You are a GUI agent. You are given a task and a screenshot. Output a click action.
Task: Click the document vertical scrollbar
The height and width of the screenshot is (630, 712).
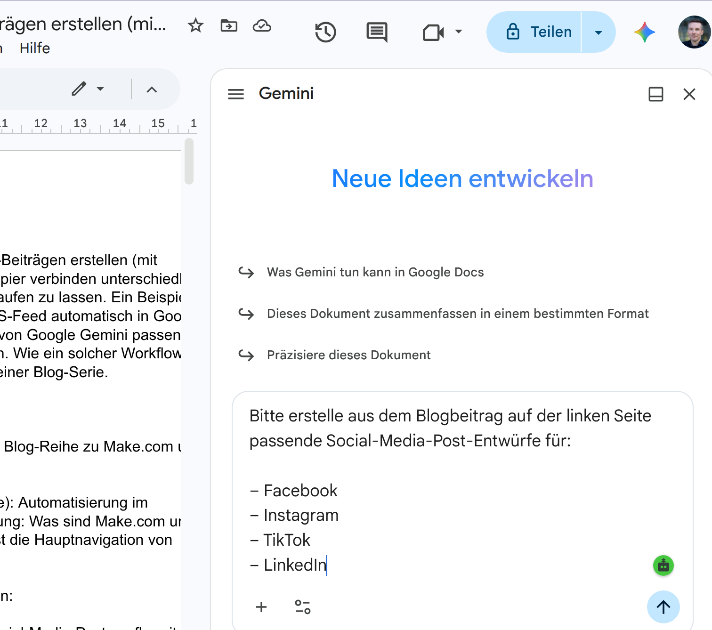point(189,161)
